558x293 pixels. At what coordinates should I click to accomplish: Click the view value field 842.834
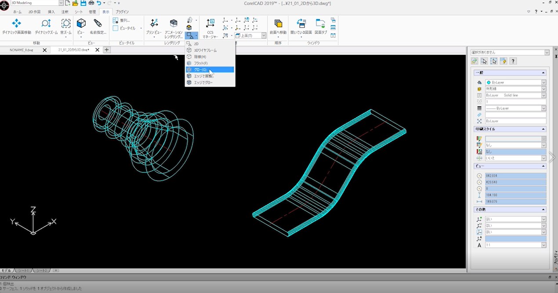[515, 176]
